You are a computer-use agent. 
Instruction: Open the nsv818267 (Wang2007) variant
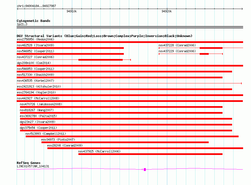(121, 113)
